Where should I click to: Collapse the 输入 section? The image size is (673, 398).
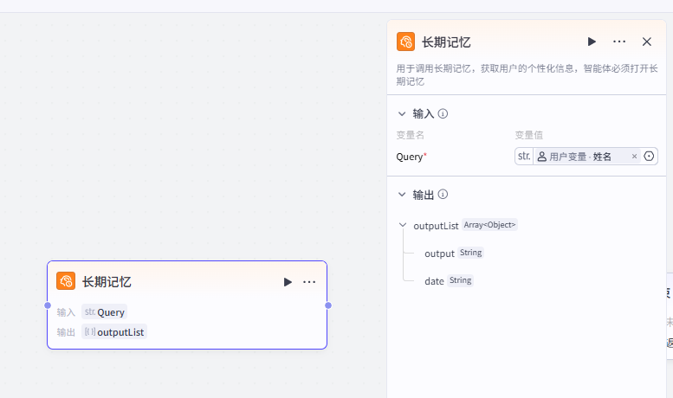click(x=402, y=113)
